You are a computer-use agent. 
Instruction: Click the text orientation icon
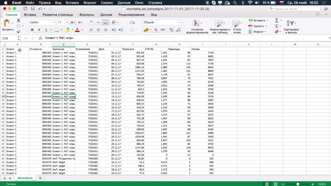[114, 22]
